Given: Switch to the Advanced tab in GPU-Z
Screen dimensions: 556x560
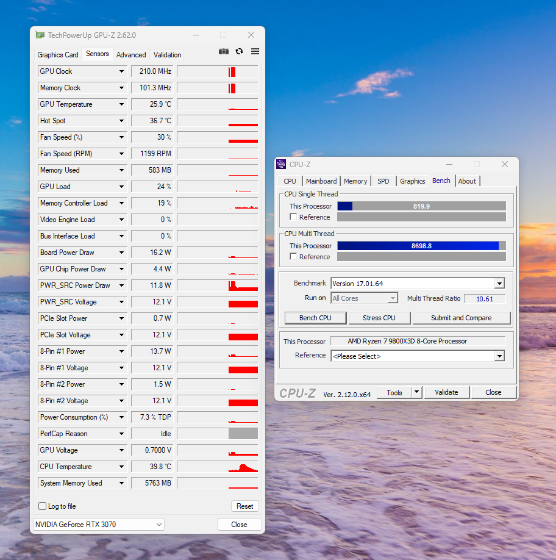Looking at the screenshot, I should point(131,55).
